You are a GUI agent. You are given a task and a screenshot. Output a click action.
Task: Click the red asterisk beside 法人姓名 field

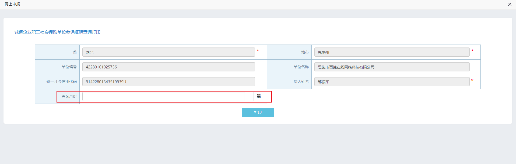(x=472, y=81)
